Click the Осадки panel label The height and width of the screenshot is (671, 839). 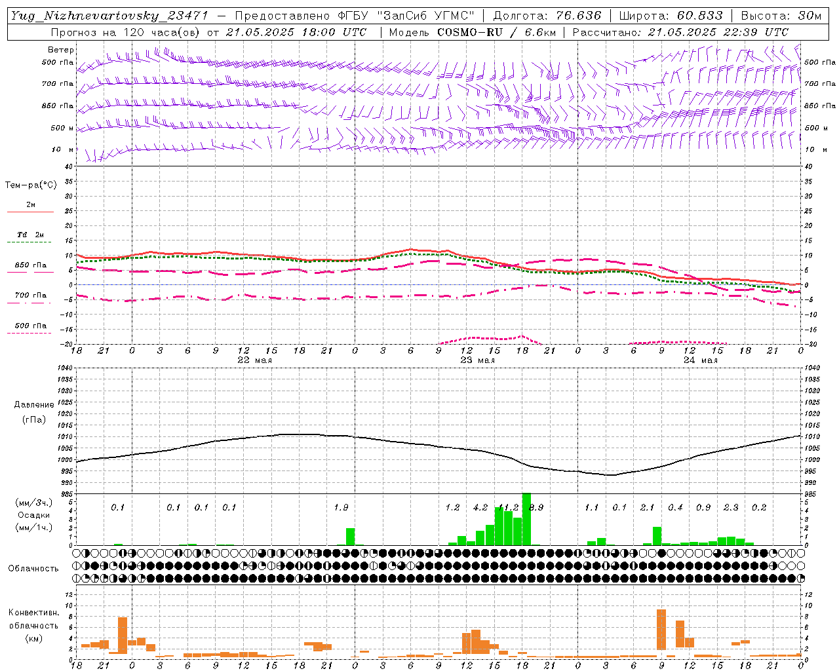34,515
